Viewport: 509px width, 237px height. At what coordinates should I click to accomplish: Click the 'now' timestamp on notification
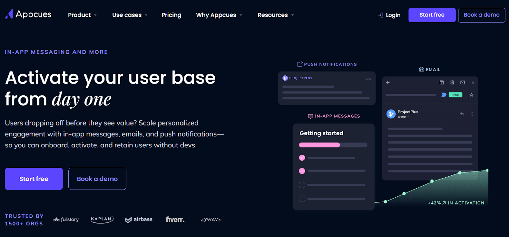click(x=368, y=78)
